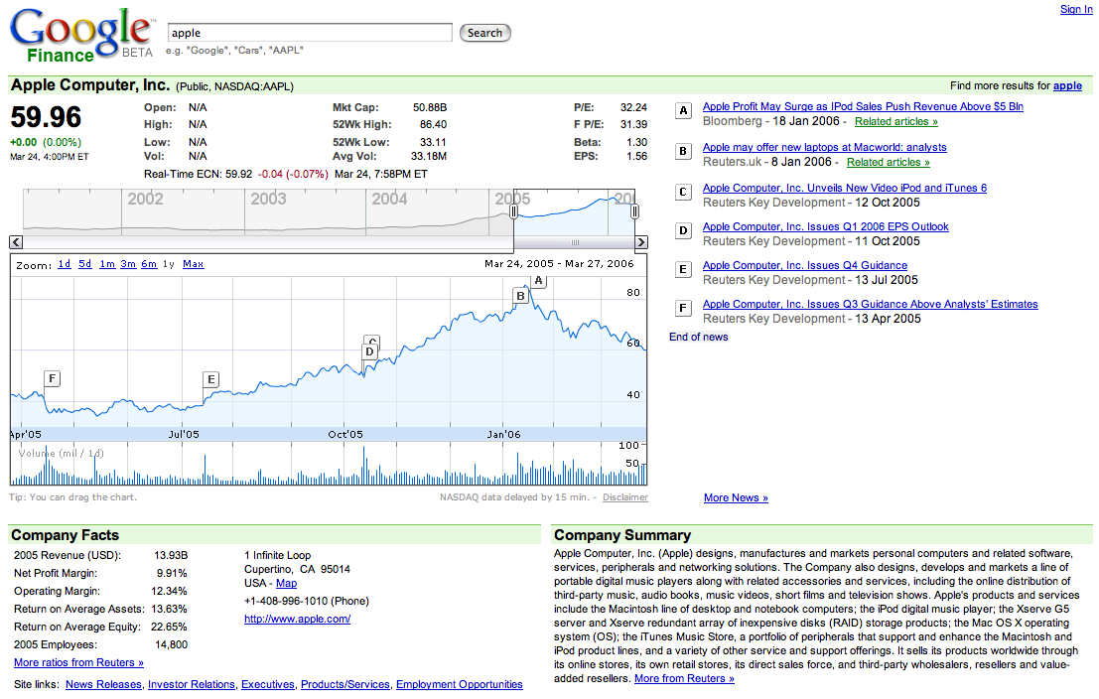Open Related articles for Bloomberg story
The width and height of the screenshot is (1099, 699).
click(895, 122)
